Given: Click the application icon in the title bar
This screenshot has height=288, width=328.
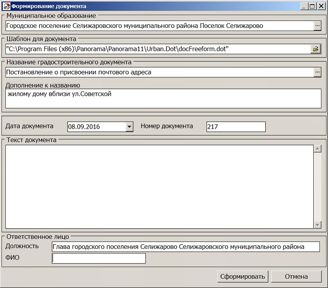Looking at the screenshot, I should 6,6.
